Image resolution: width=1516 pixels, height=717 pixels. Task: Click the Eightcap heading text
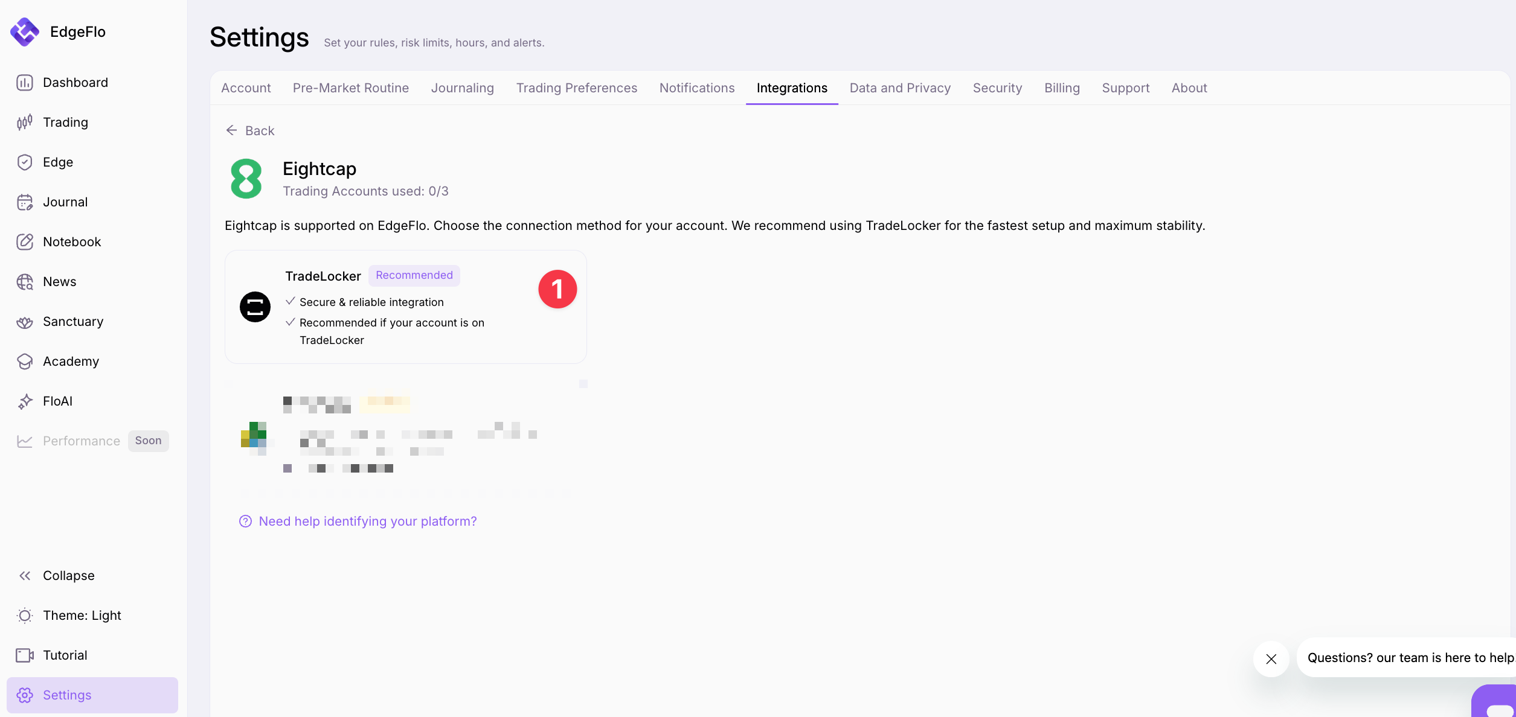320,169
